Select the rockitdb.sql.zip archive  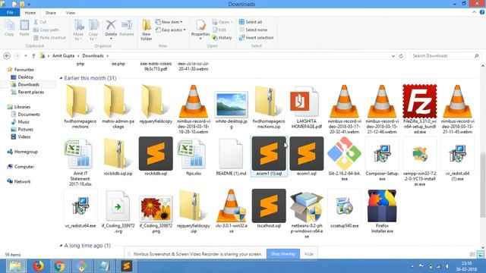pos(118,157)
